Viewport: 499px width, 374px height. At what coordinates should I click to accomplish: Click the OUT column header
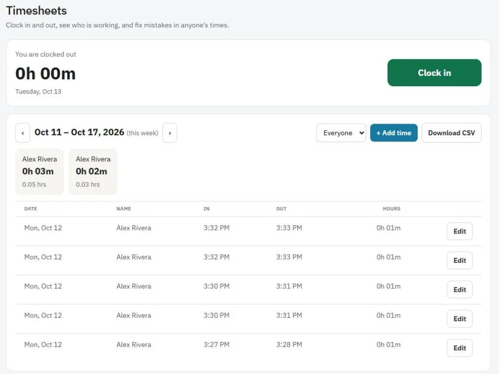(281, 208)
